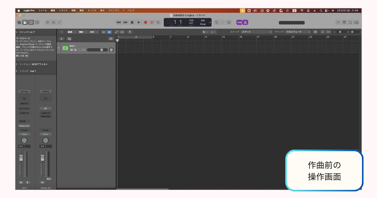The height and width of the screenshot is (198, 377).
Task: Mute the Inst 1 track header
Action: click(72, 50)
